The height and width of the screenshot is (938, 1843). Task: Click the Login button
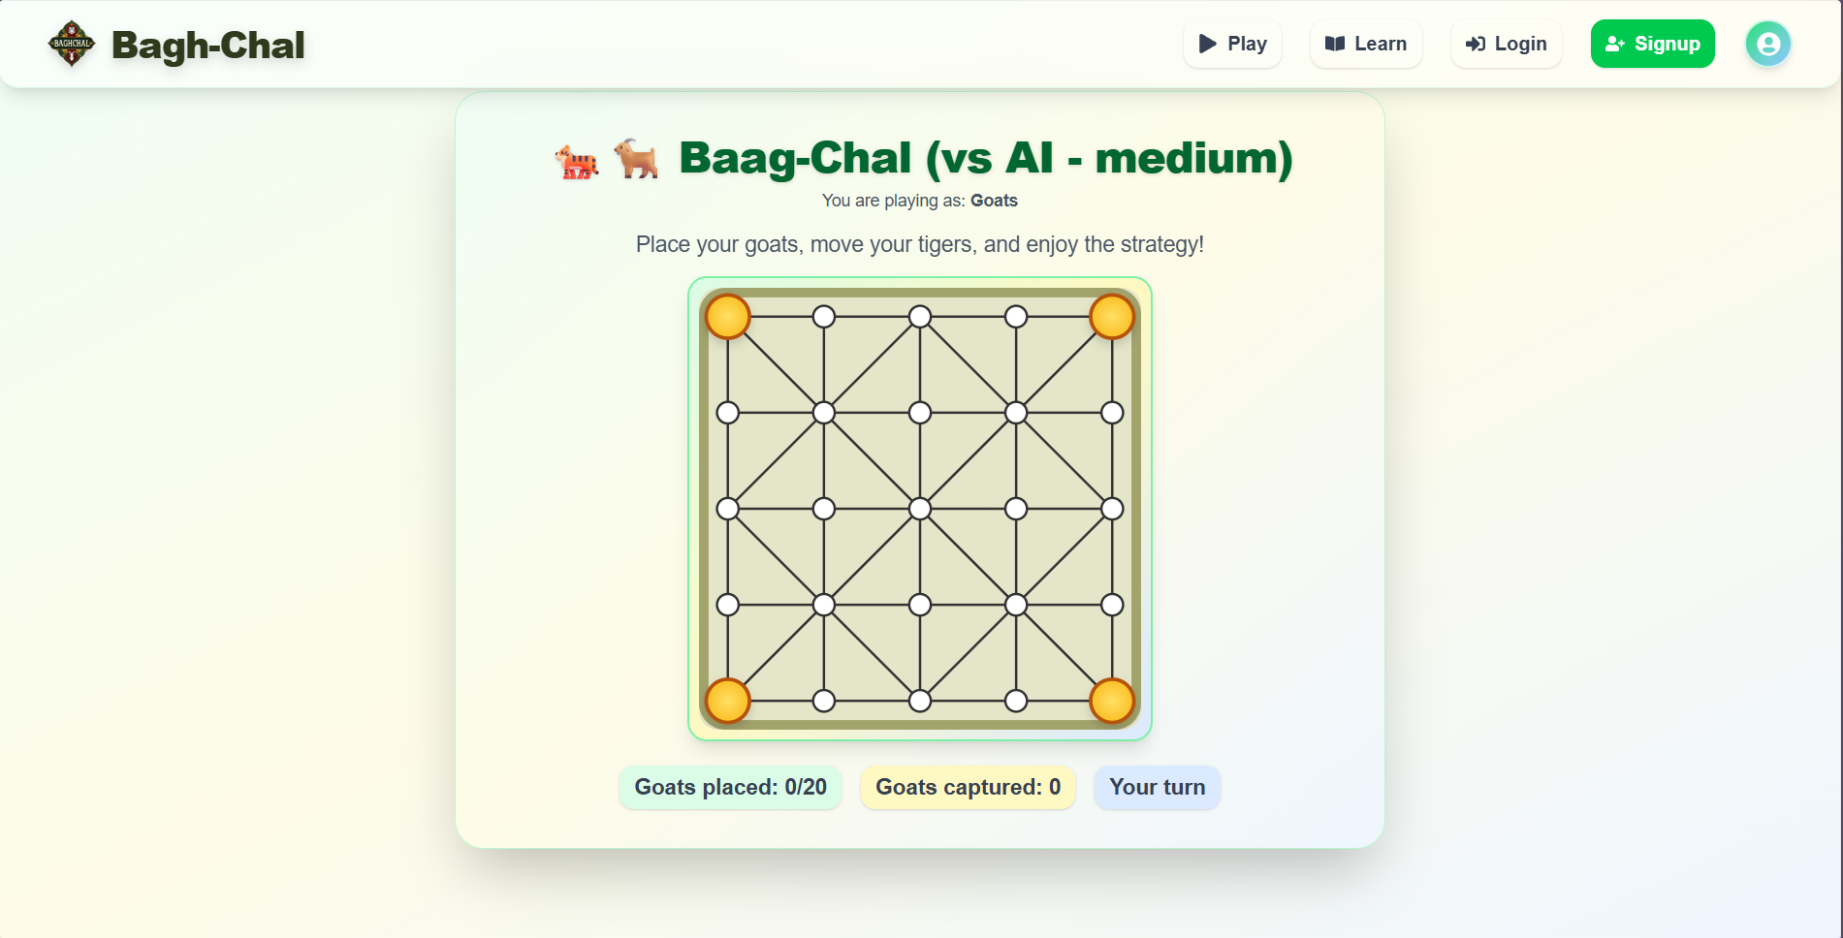click(x=1506, y=44)
